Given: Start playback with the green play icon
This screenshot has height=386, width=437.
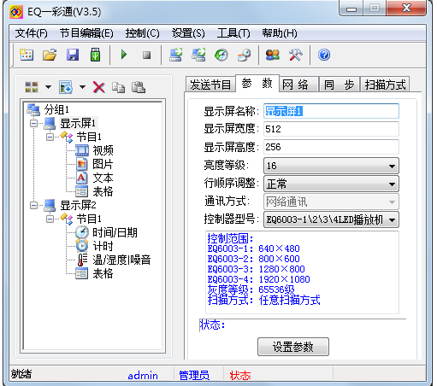Looking at the screenshot, I should click(x=124, y=55).
